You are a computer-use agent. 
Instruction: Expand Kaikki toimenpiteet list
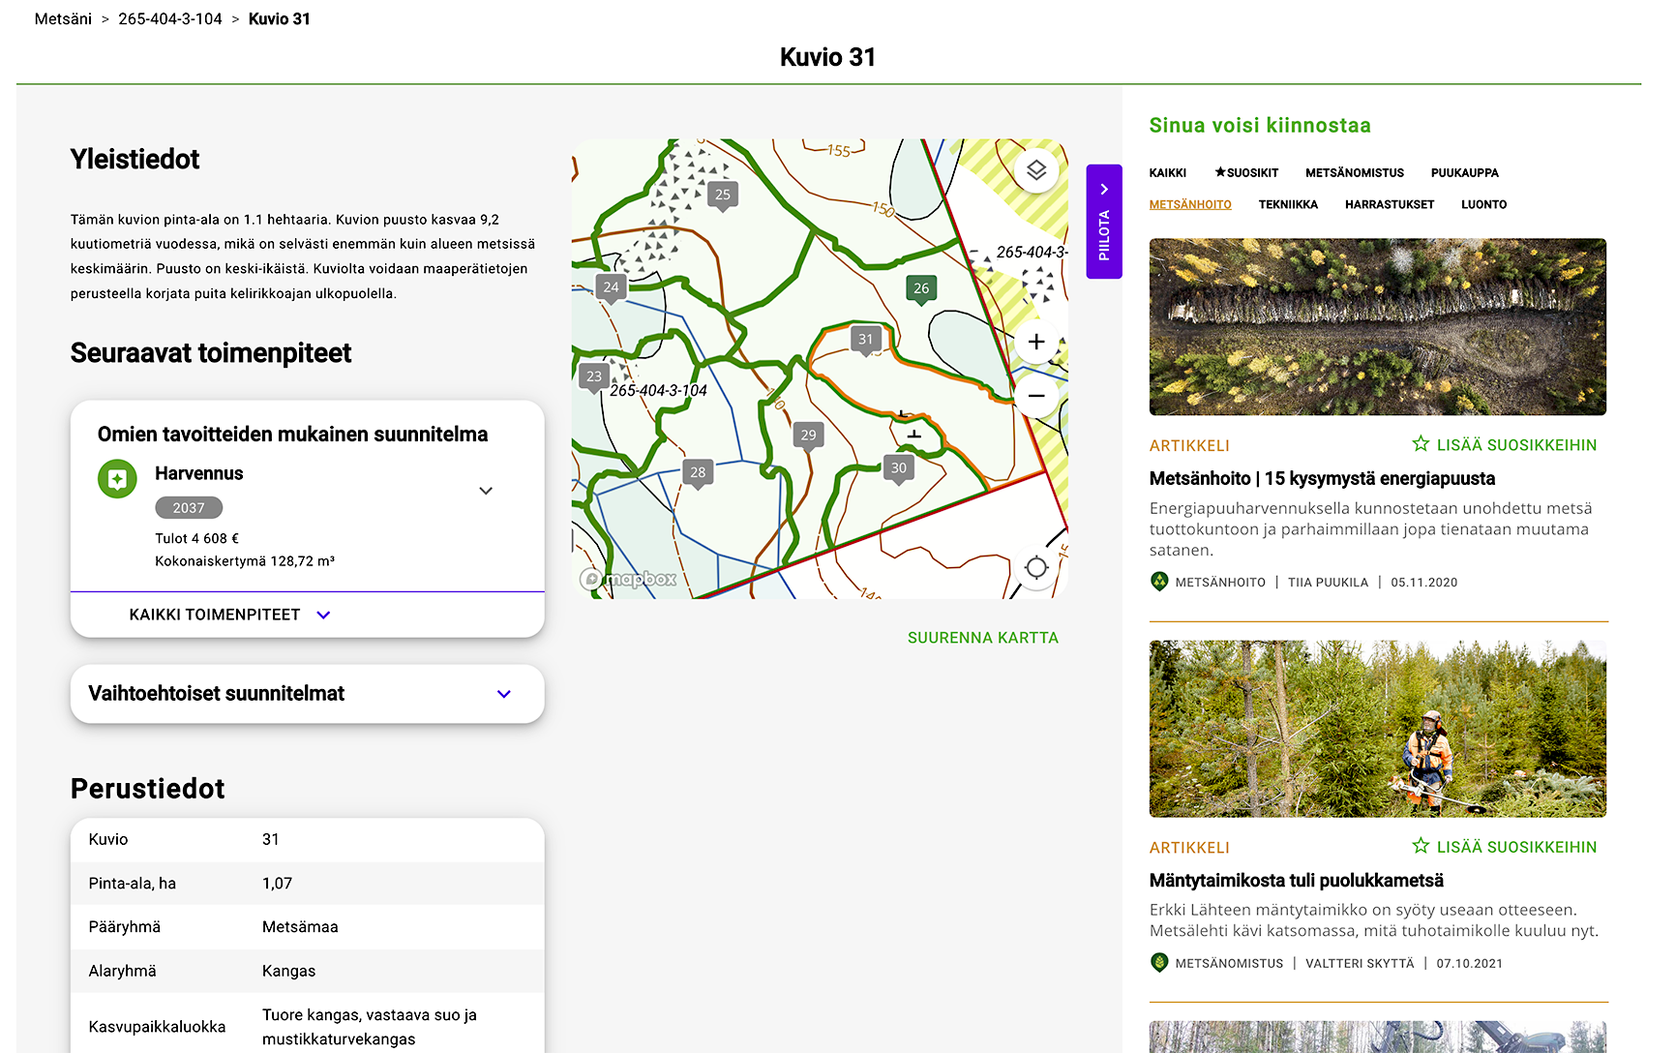click(x=229, y=615)
